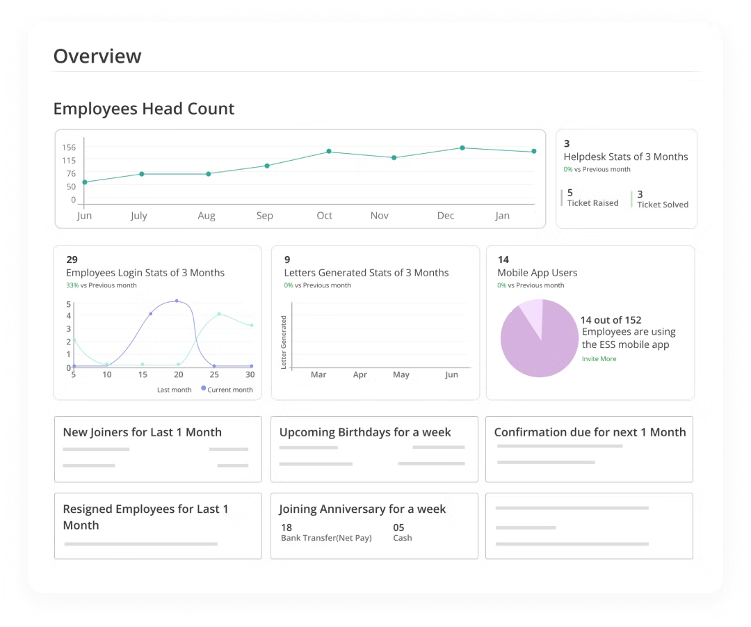
Task: Click the Helpdesk Stats of 3 Months title
Action: pyautogui.click(x=625, y=157)
